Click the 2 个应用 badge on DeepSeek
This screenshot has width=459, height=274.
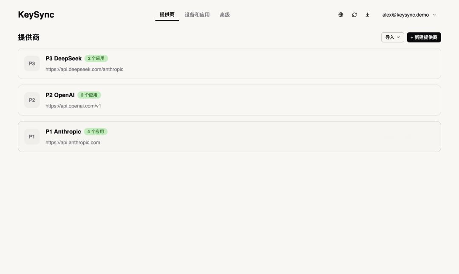click(96, 59)
